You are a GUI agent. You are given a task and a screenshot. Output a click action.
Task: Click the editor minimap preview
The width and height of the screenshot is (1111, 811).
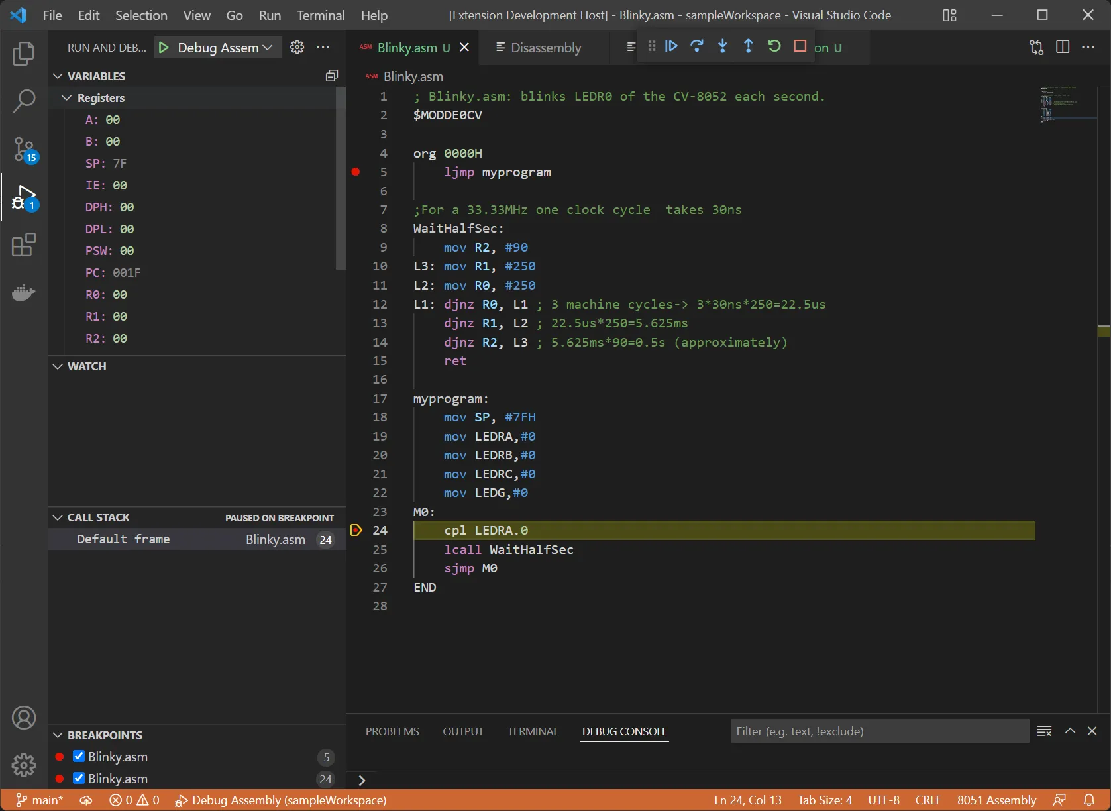pos(1067,104)
